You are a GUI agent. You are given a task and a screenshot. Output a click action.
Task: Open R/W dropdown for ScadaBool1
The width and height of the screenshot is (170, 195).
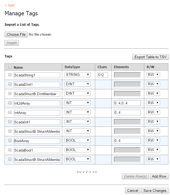click(x=153, y=150)
